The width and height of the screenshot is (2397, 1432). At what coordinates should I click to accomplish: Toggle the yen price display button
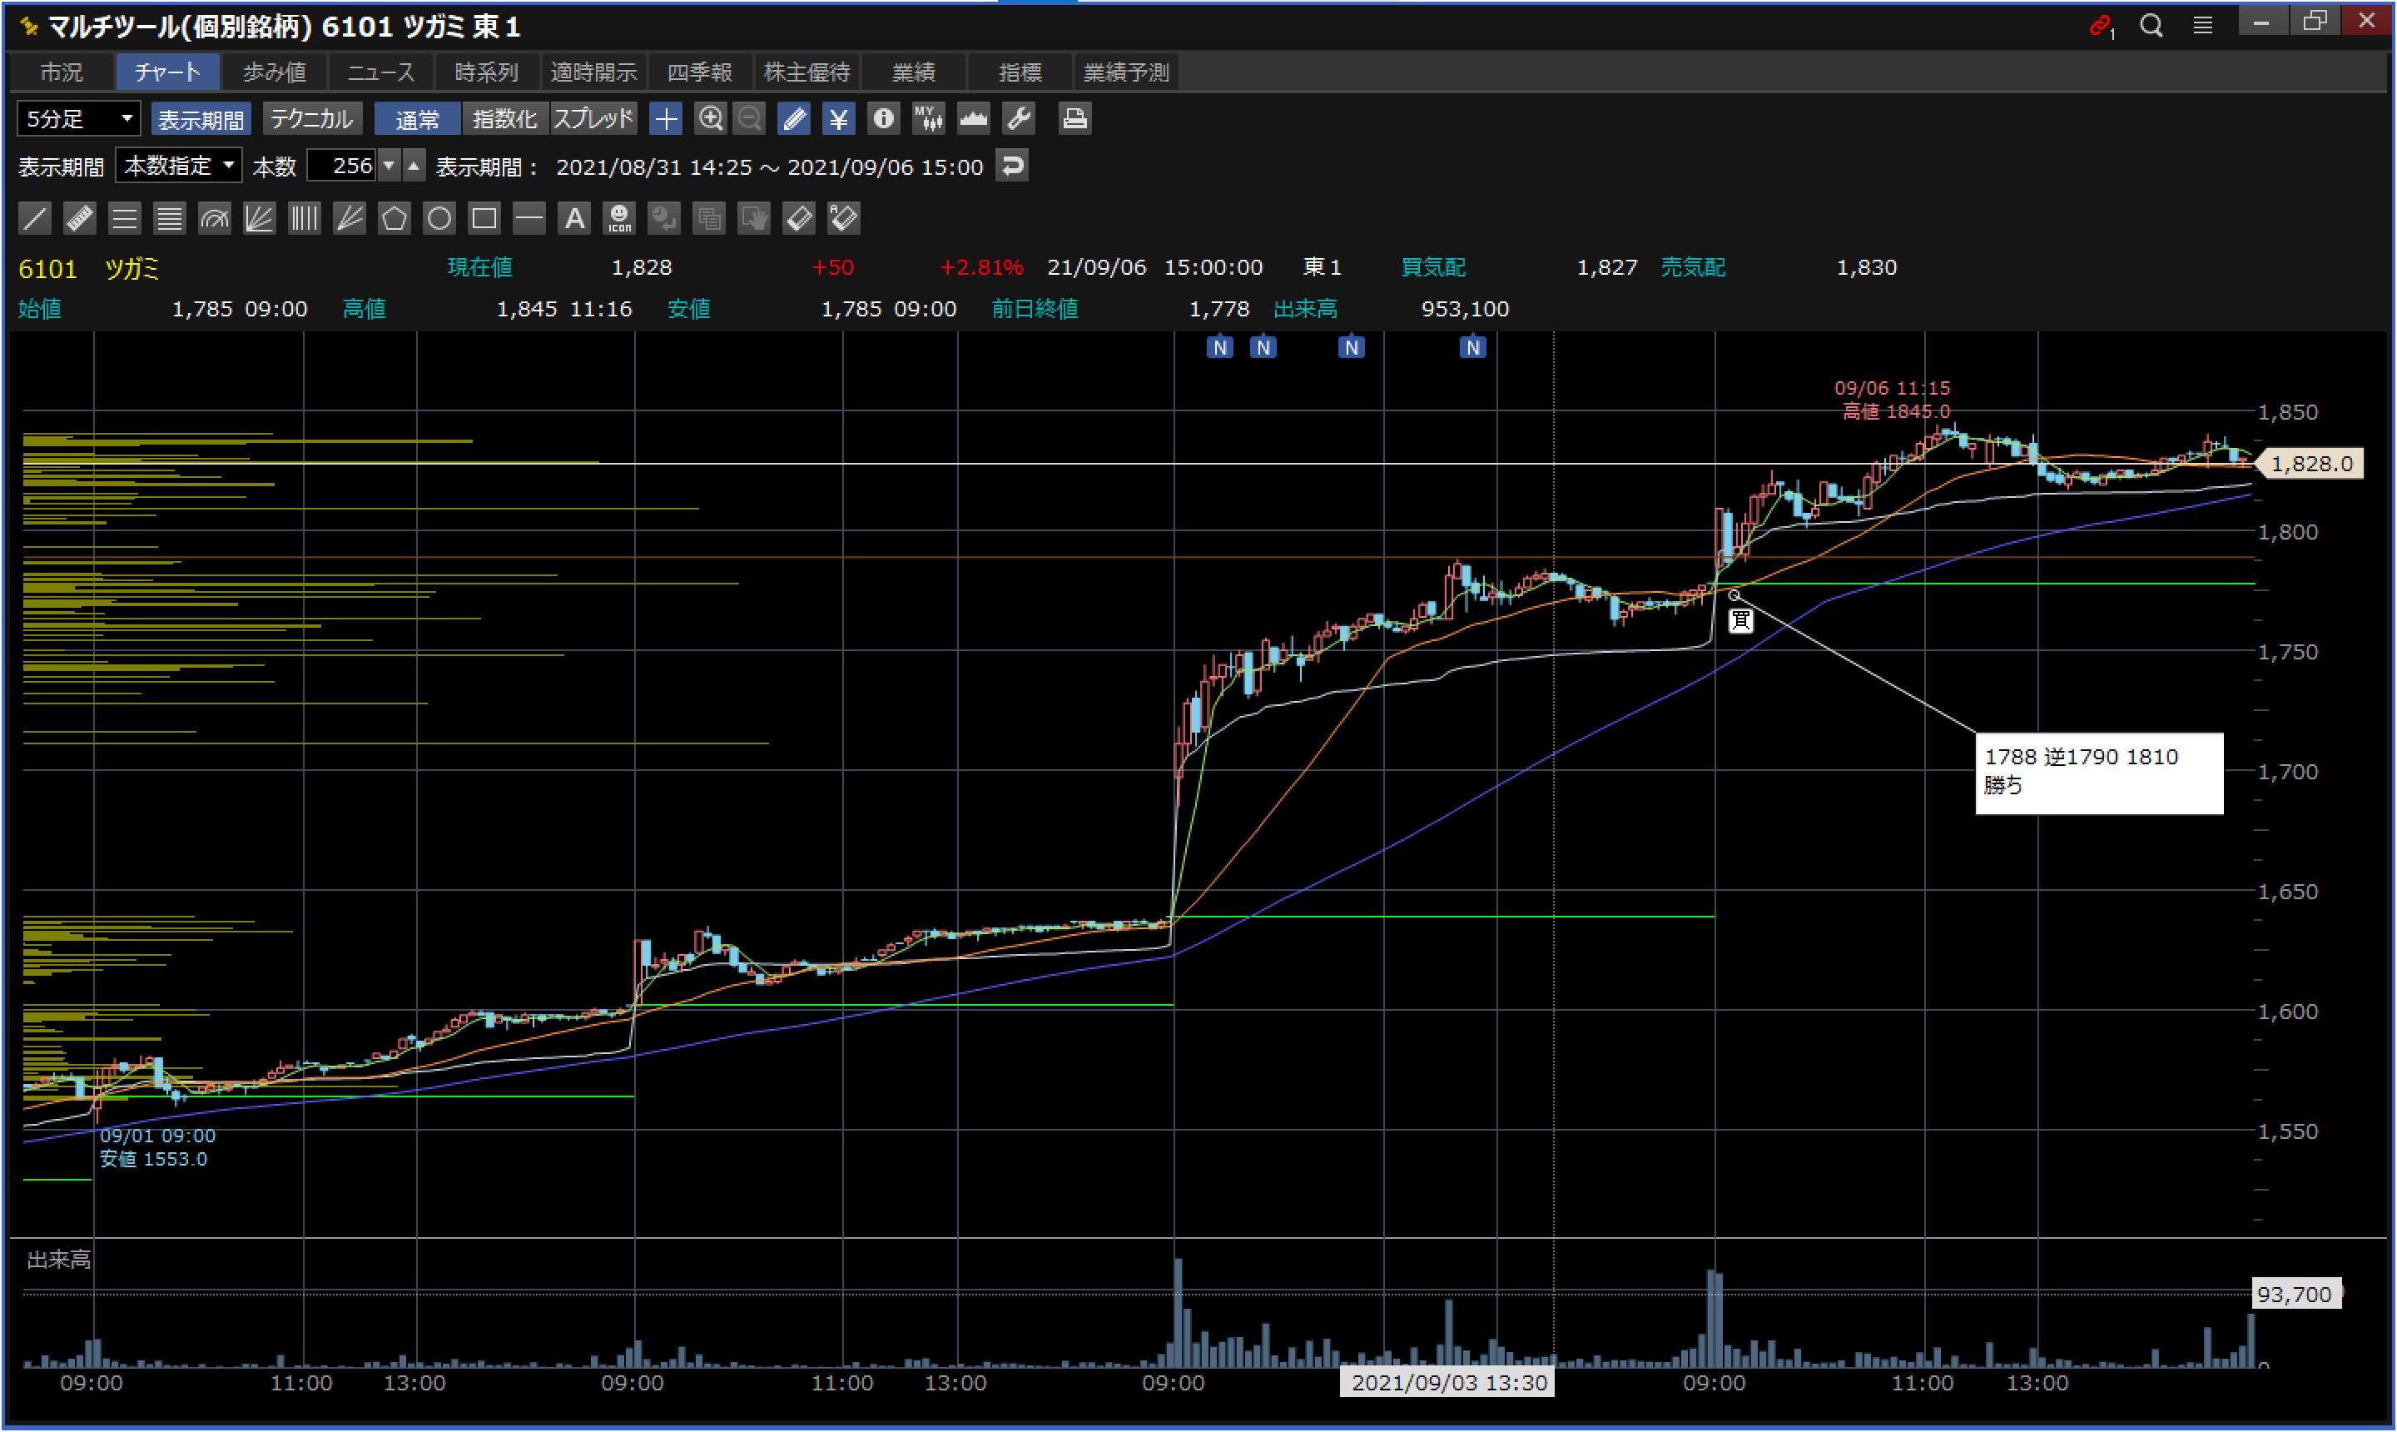pyautogui.click(x=838, y=119)
